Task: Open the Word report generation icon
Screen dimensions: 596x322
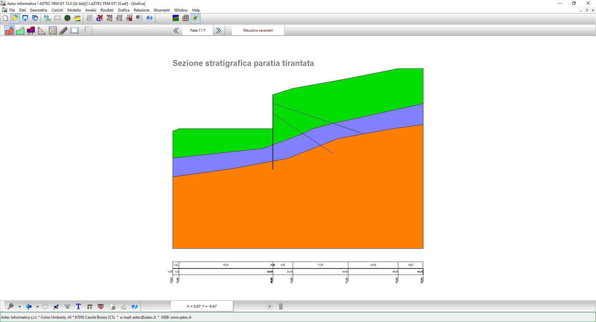Action: pos(139,18)
